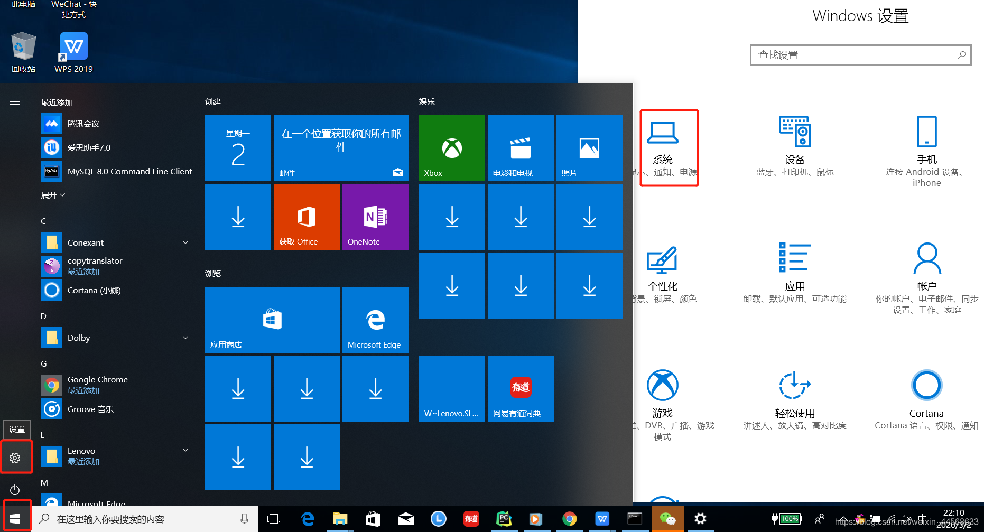
Task: Open the Settings gear in Start menu
Action: [x=15, y=458]
